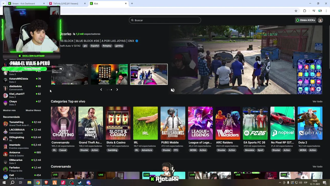
Task: Expand followed list with Mostrar más
Action: coord(9,110)
